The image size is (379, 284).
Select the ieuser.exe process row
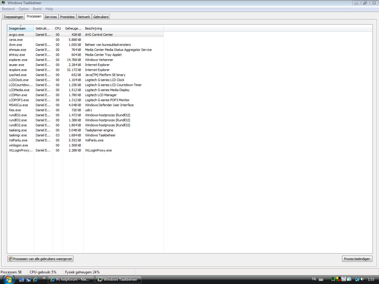(x=86, y=65)
